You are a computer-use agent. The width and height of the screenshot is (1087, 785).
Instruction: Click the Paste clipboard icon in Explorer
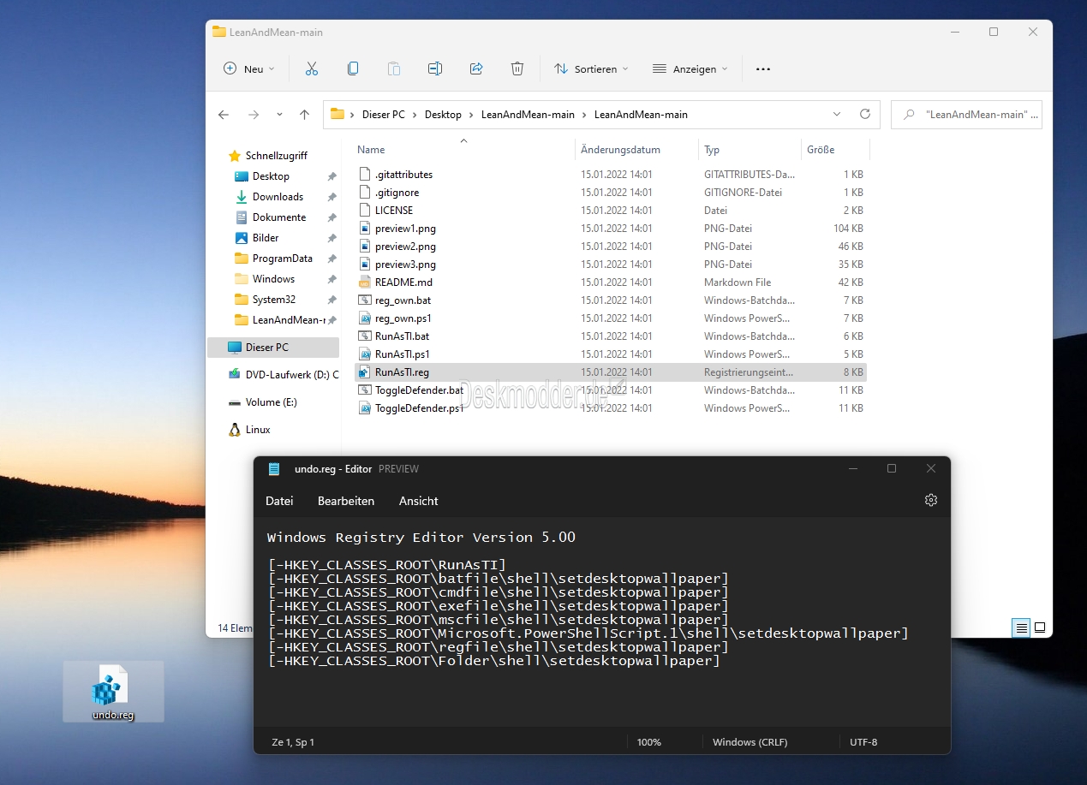pyautogui.click(x=394, y=68)
